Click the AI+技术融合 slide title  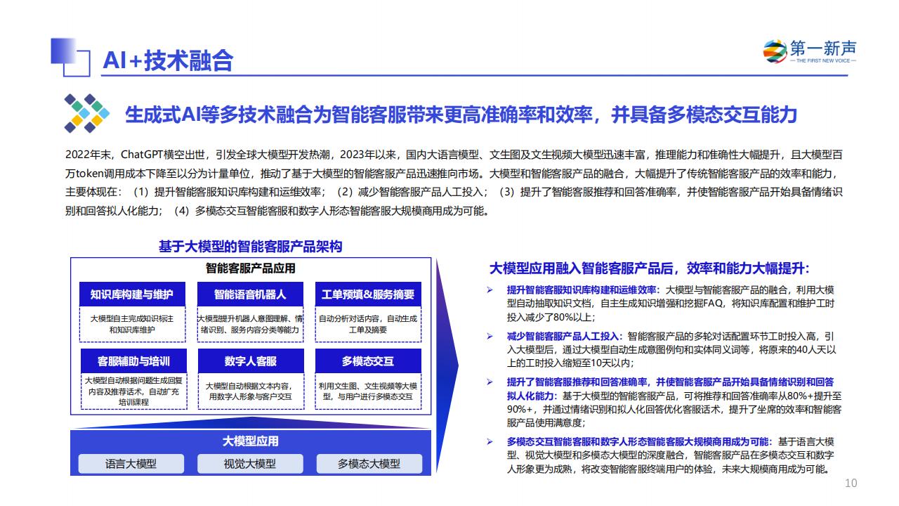(168, 60)
